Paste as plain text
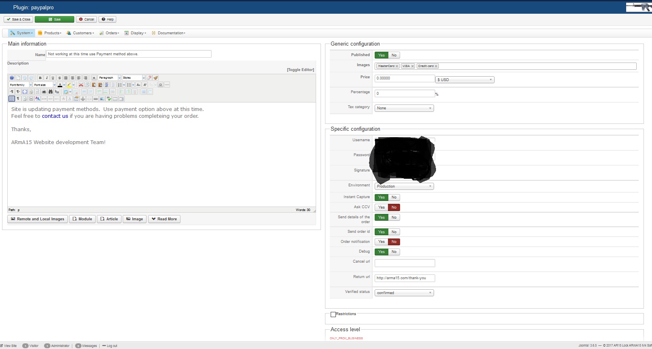Viewport: 652px width, 349px height. [100, 85]
